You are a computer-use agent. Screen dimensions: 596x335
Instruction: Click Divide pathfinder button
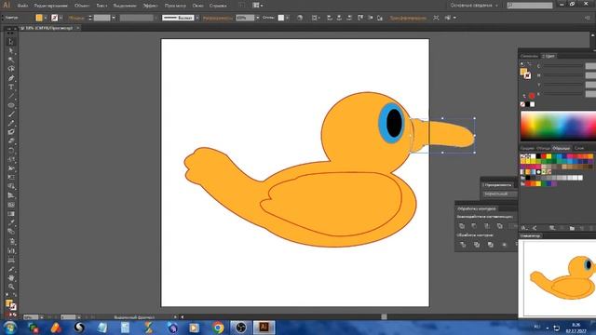[x=463, y=245]
